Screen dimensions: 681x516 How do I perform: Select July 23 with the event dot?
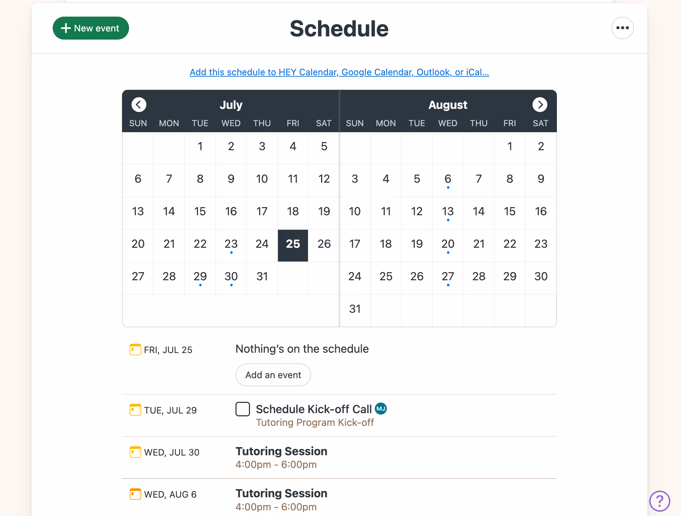coord(231,244)
